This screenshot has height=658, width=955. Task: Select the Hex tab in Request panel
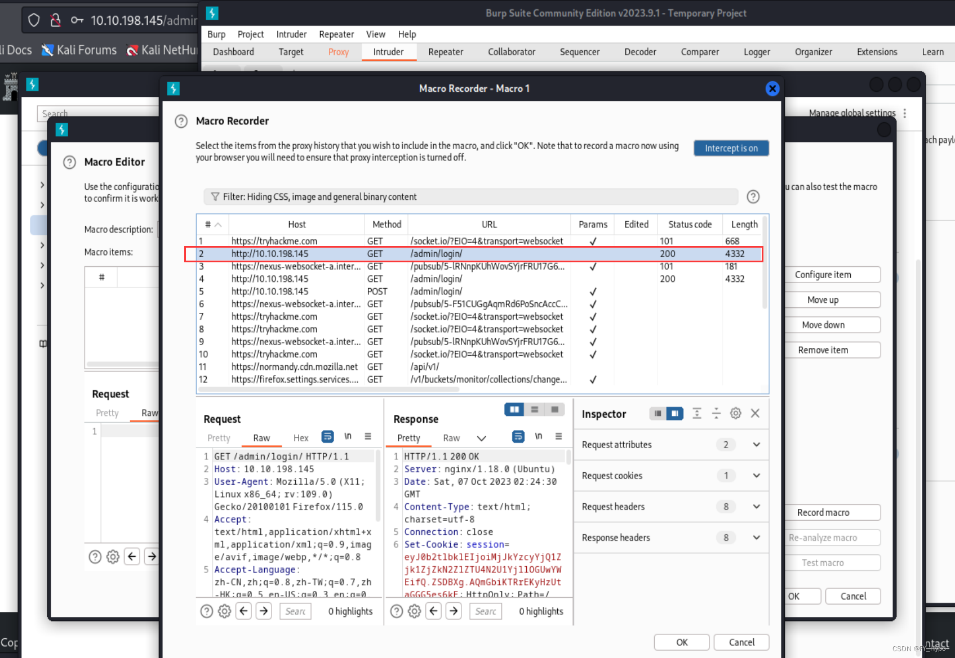click(301, 438)
